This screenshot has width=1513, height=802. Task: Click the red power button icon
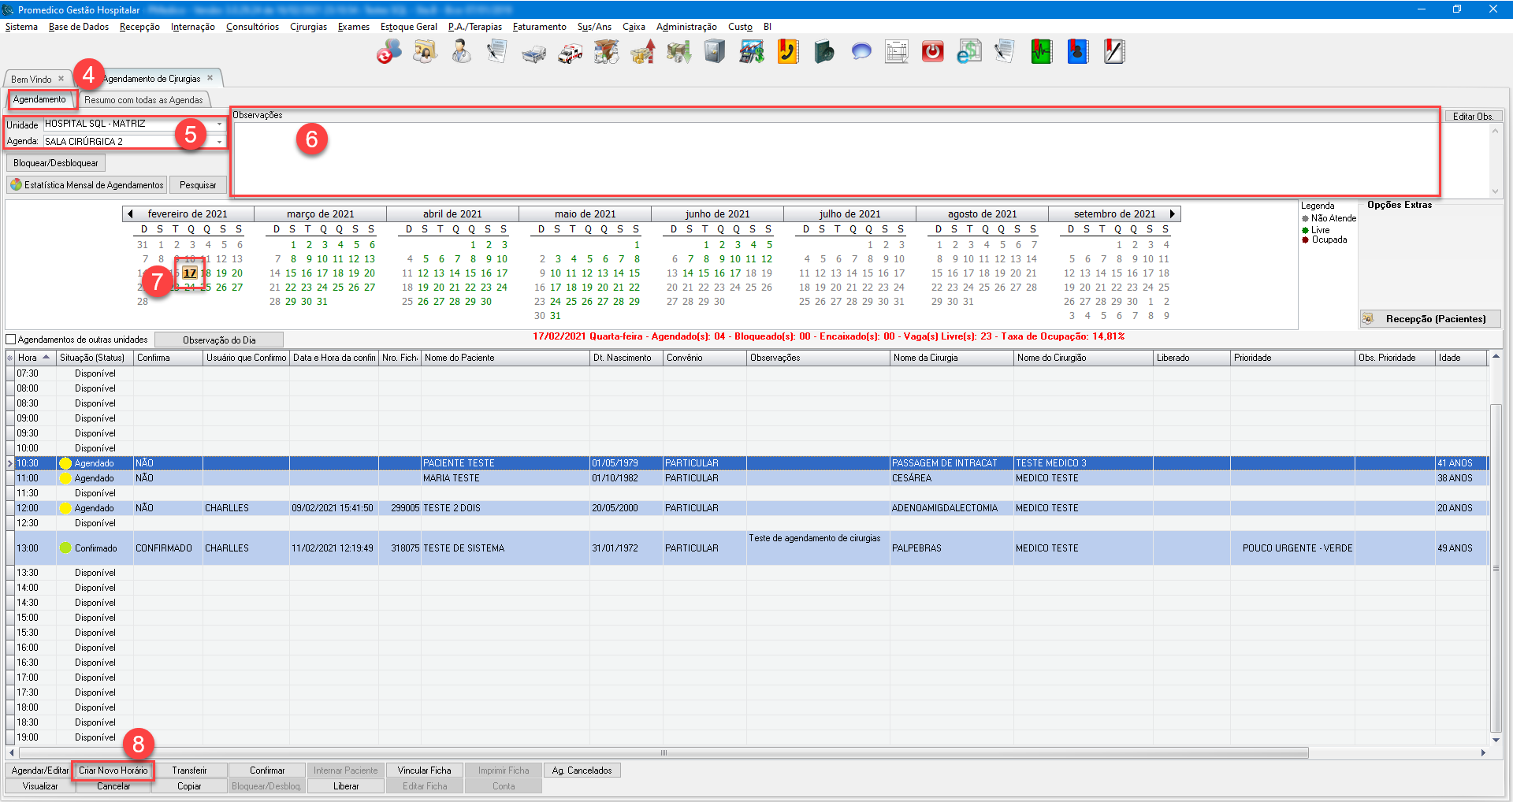[x=932, y=52]
